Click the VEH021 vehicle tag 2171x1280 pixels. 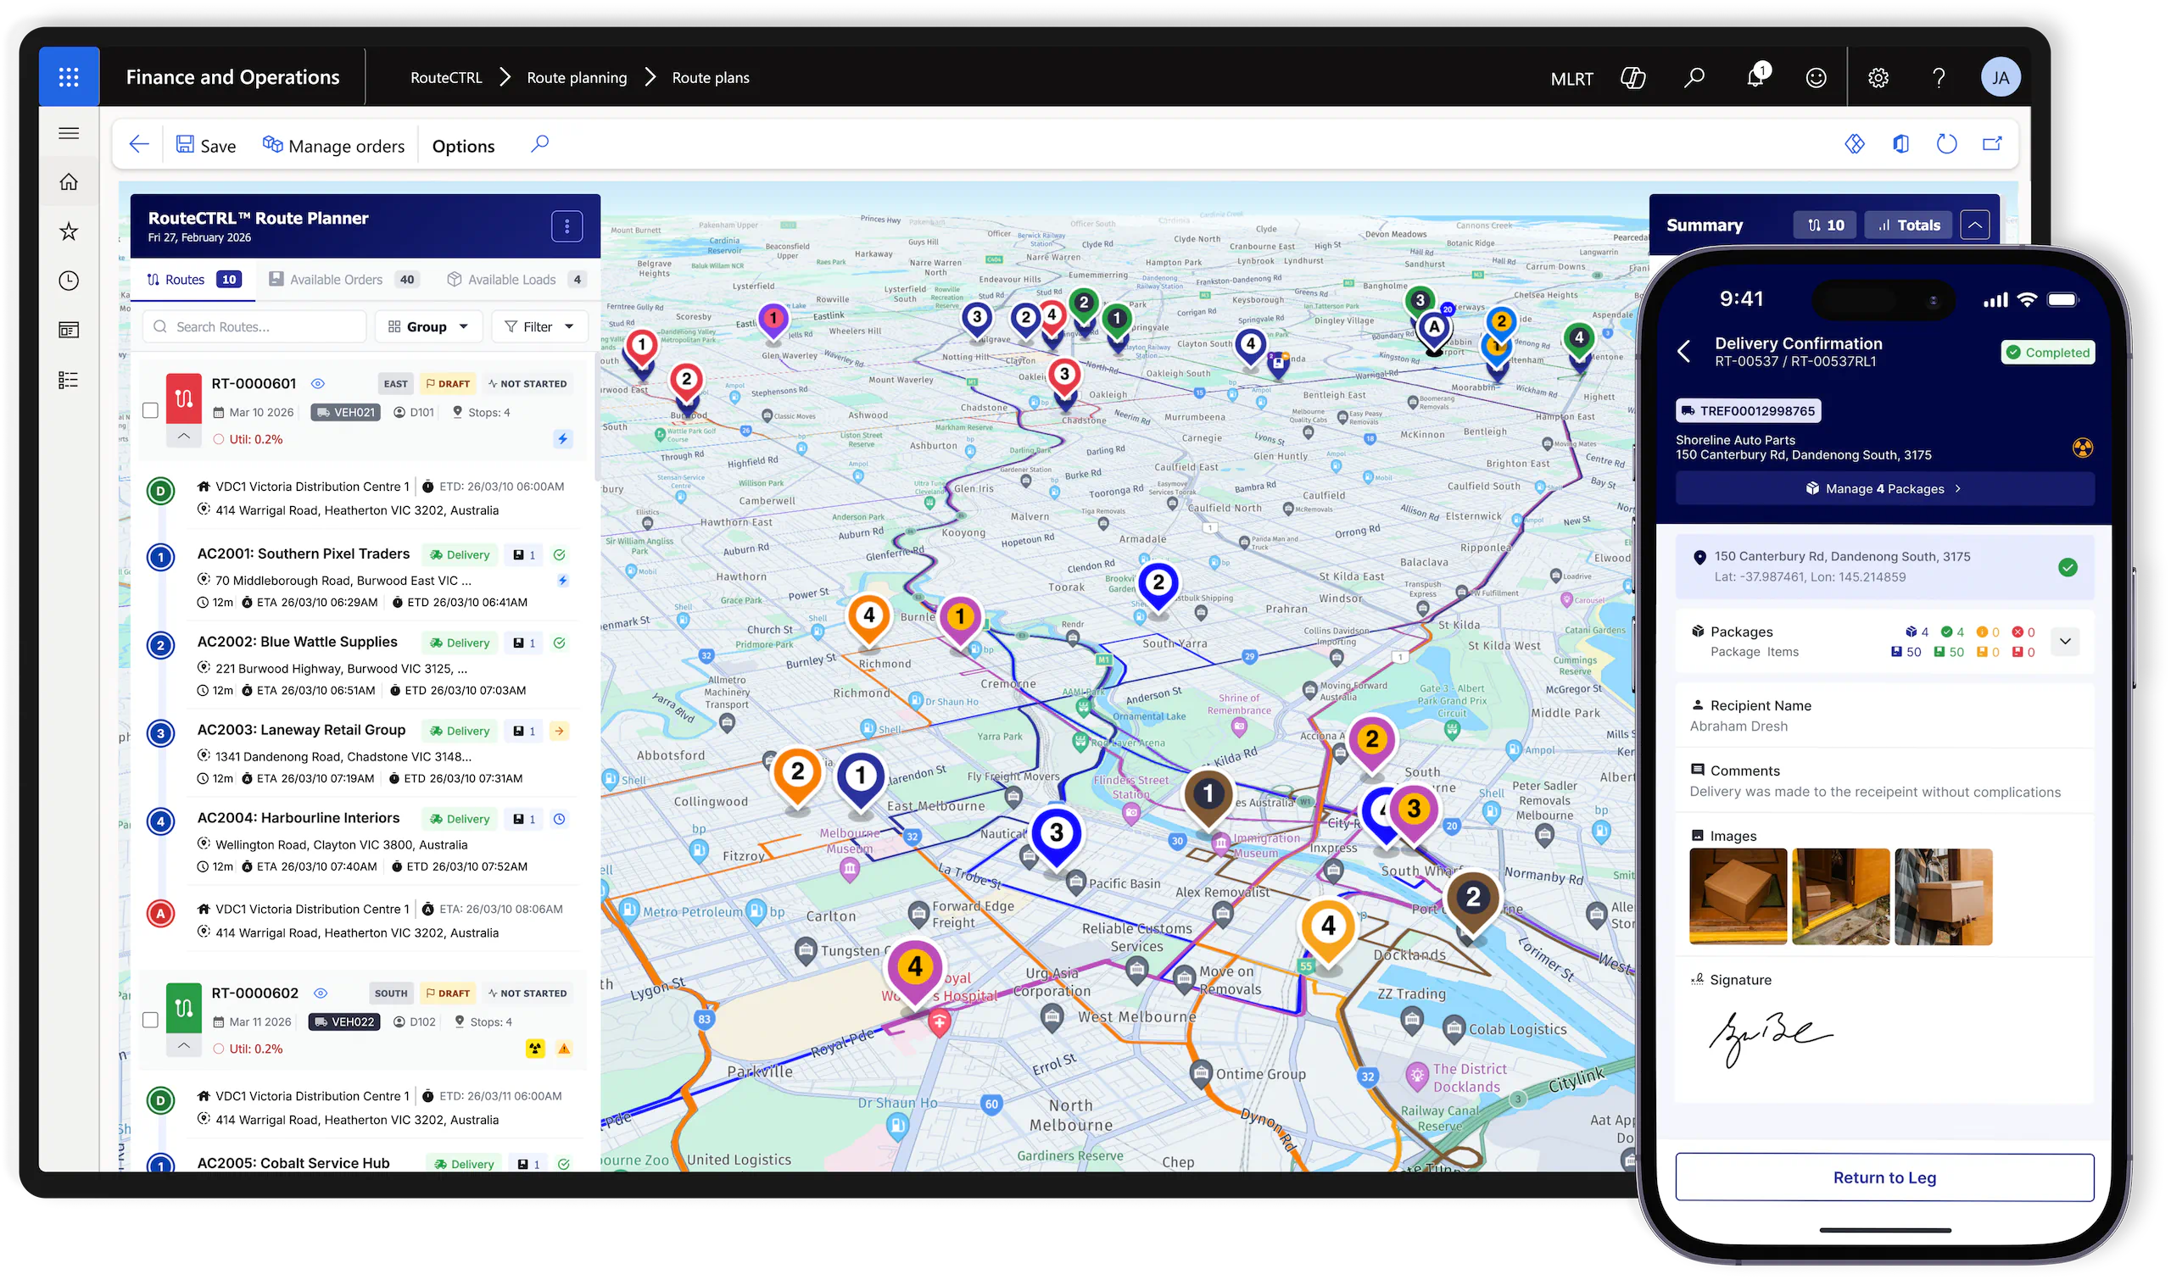[x=346, y=412]
